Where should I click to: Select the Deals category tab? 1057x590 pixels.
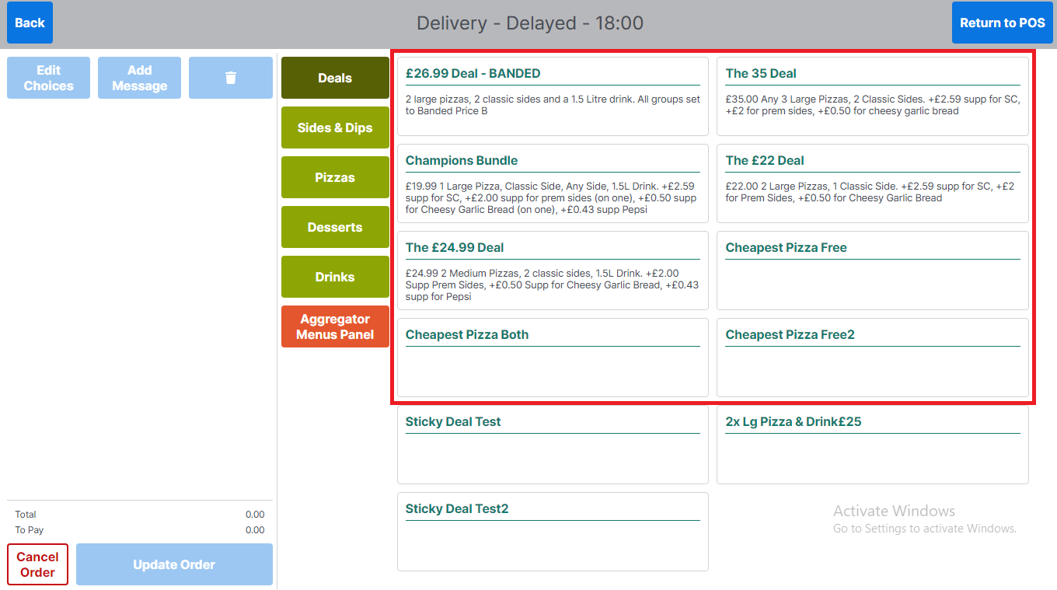point(335,78)
